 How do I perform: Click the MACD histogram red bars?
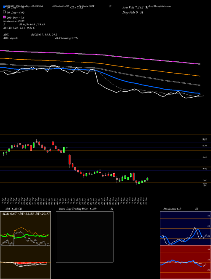pos(30,263)
